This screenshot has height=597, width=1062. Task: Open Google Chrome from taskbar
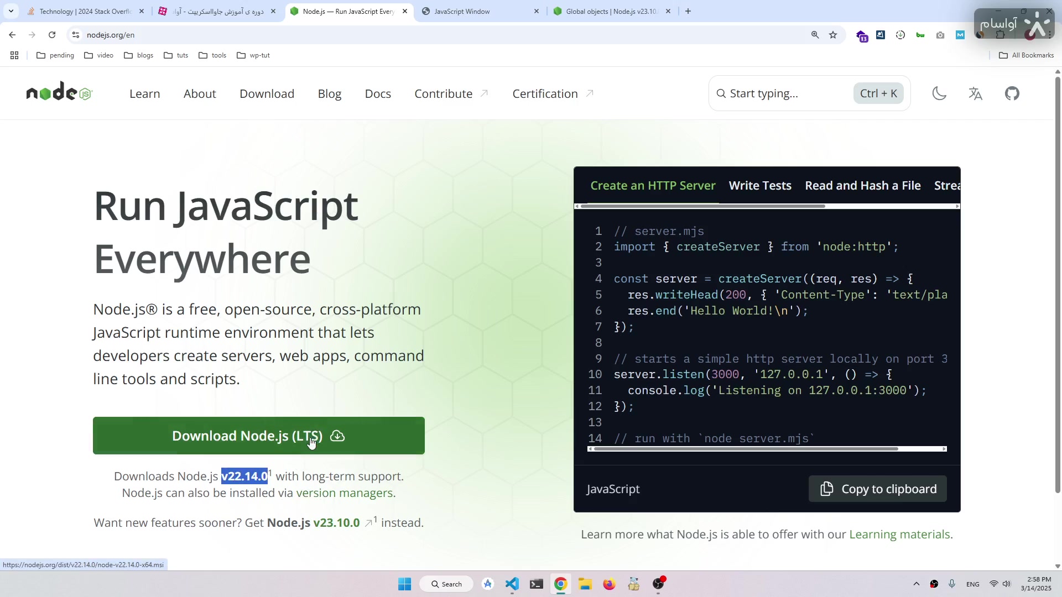tap(561, 584)
